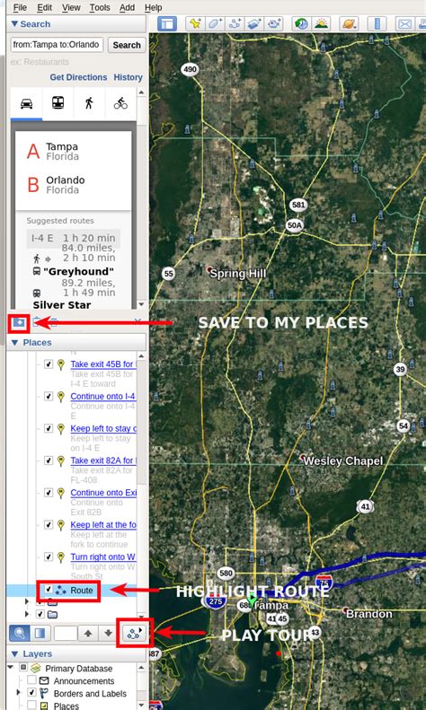426x710 pixels.
Task: Select the Add Polygon tool
Action: tap(216, 23)
